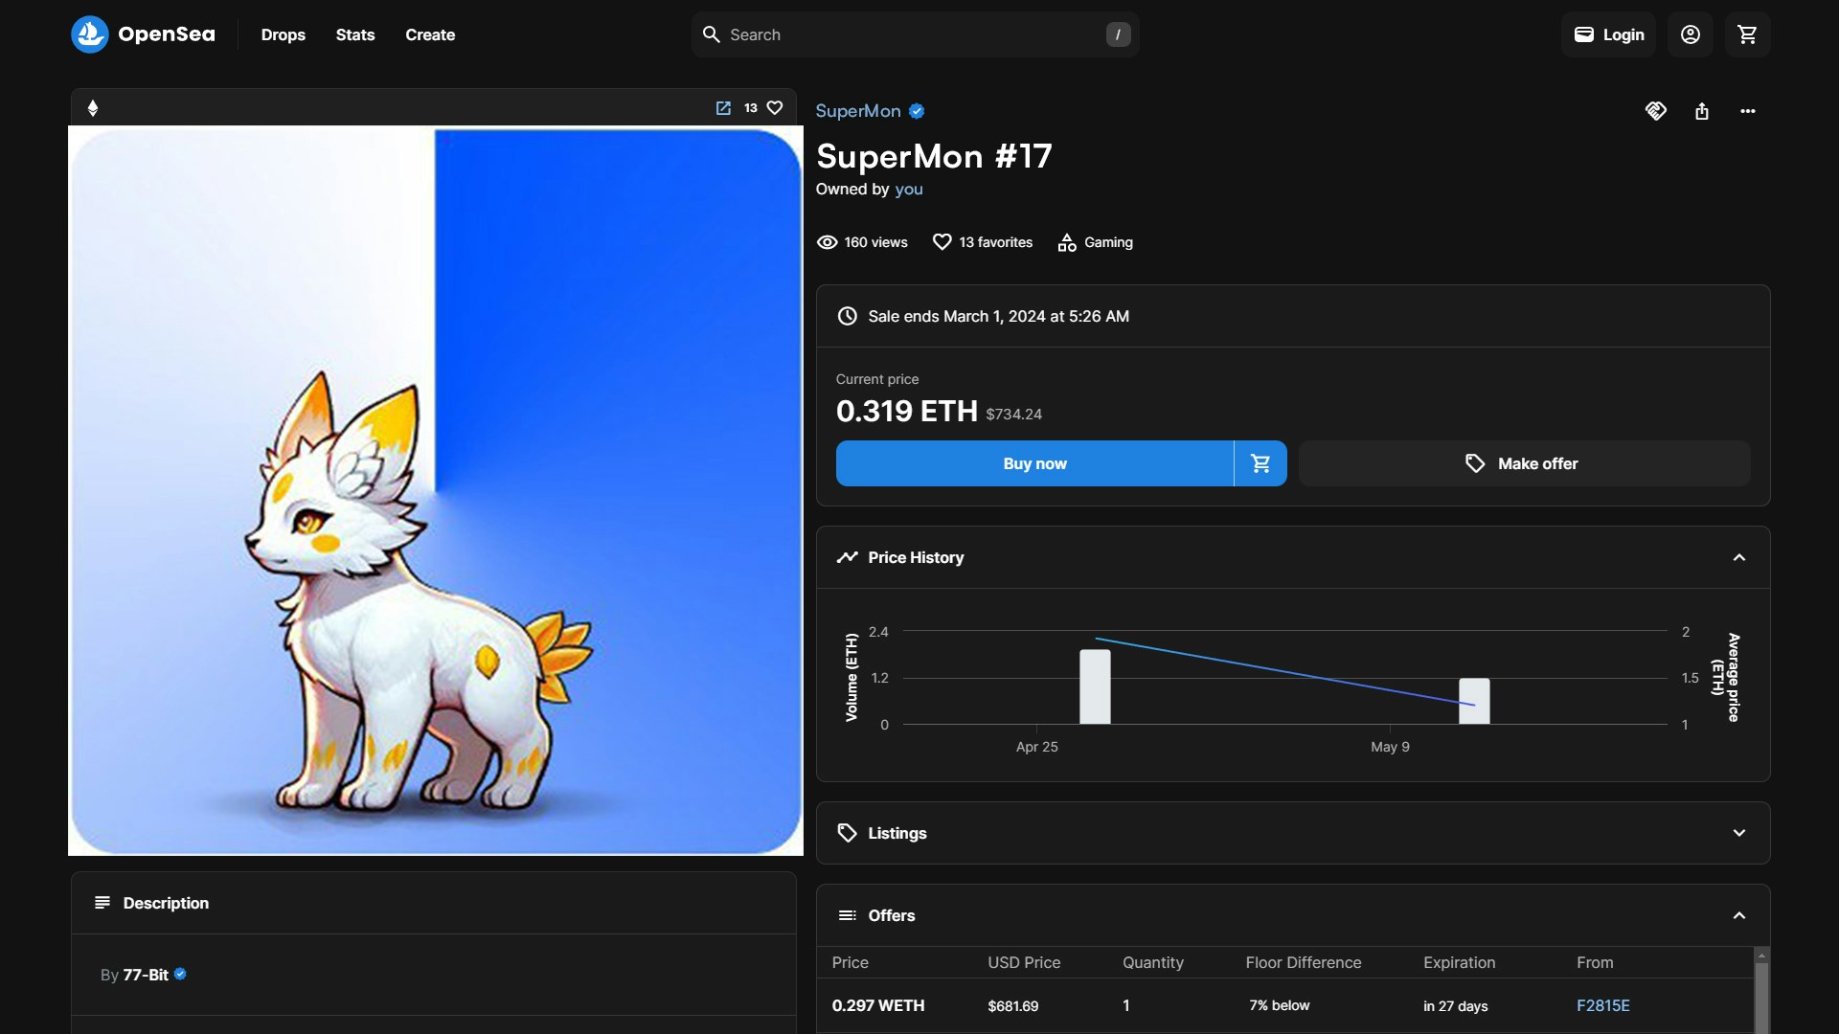This screenshot has height=1034, width=1839.
Task: Click the share icon near title
Action: pyautogui.click(x=1701, y=111)
